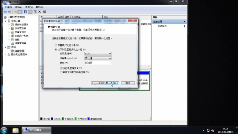Click the 文件系统 column header

(x=86, y=17)
